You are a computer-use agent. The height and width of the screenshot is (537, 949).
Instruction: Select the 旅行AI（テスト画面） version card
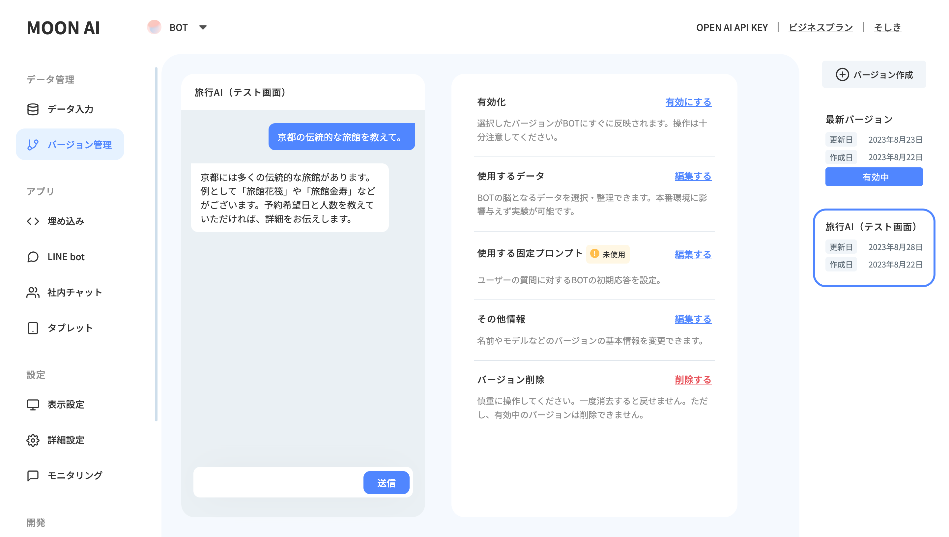[874, 247]
